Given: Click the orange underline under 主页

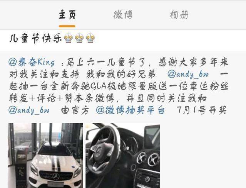Looking at the screenshot, I should tap(67, 26).
